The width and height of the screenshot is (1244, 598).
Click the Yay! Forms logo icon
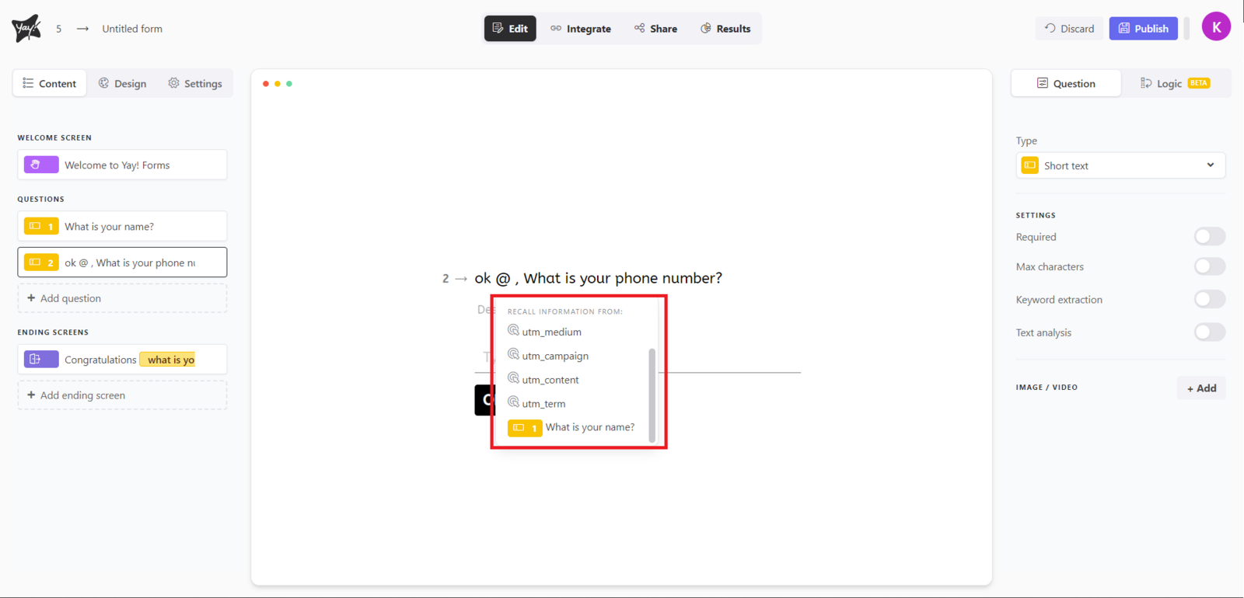[26, 29]
